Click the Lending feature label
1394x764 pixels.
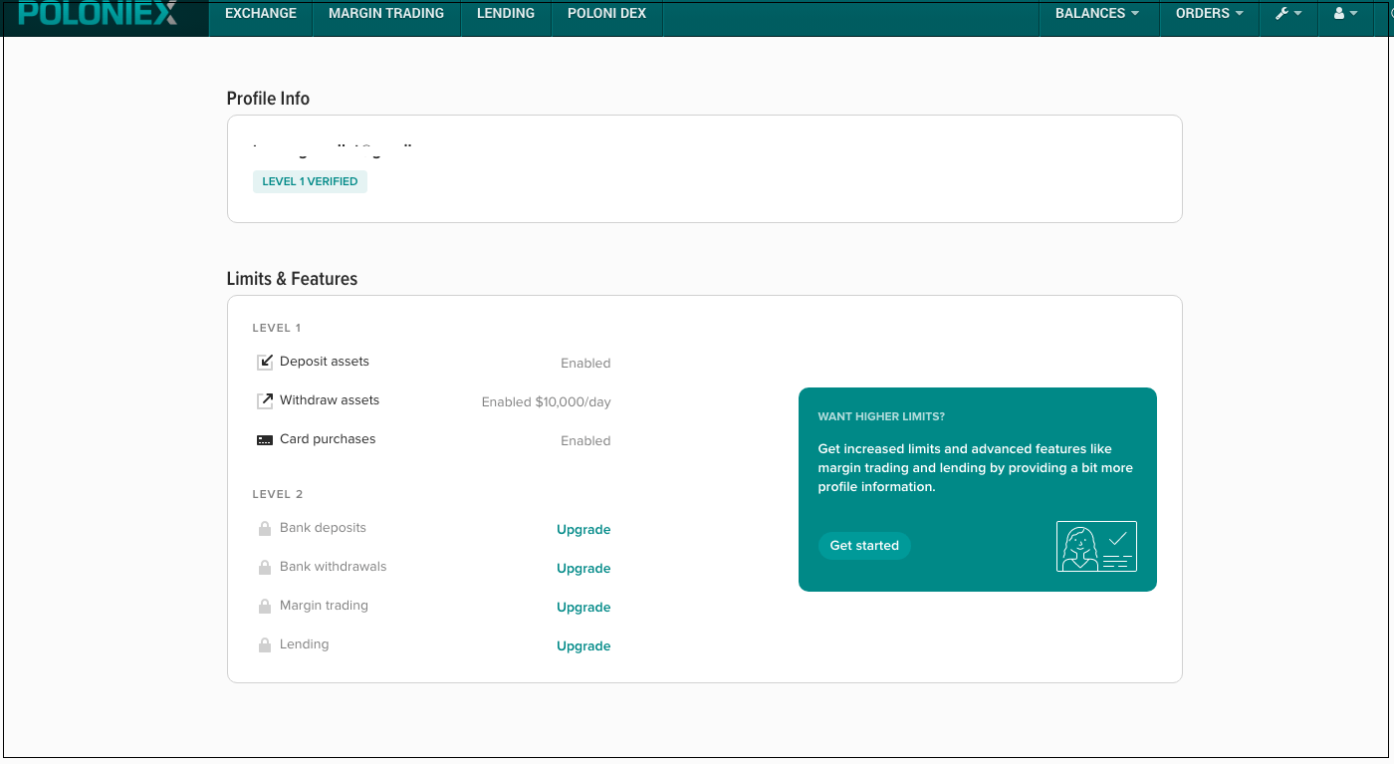[x=304, y=644]
